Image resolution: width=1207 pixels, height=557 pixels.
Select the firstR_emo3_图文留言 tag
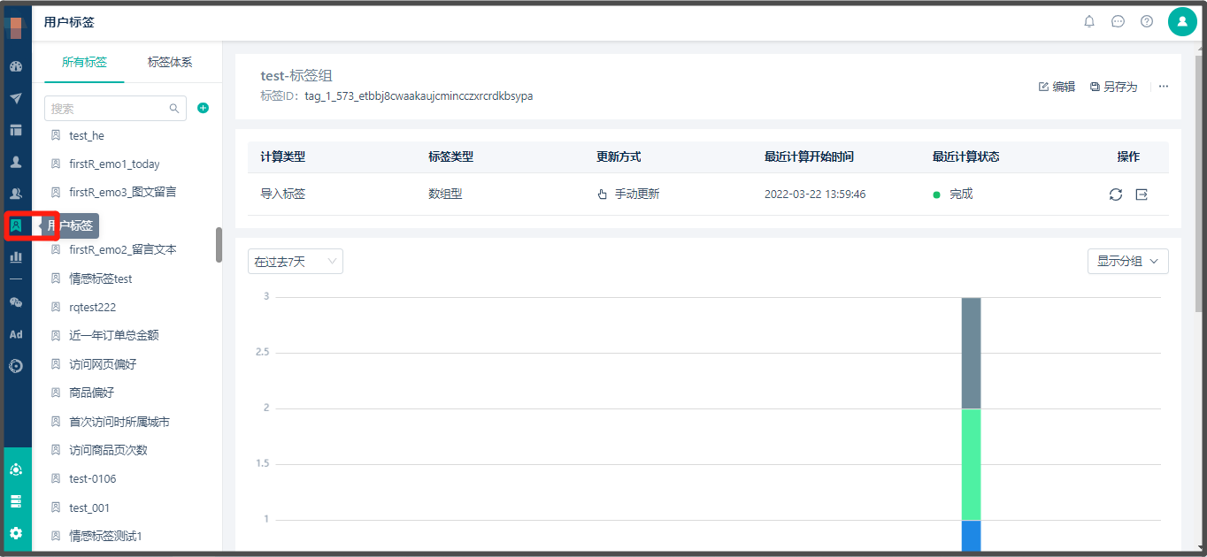pos(122,192)
